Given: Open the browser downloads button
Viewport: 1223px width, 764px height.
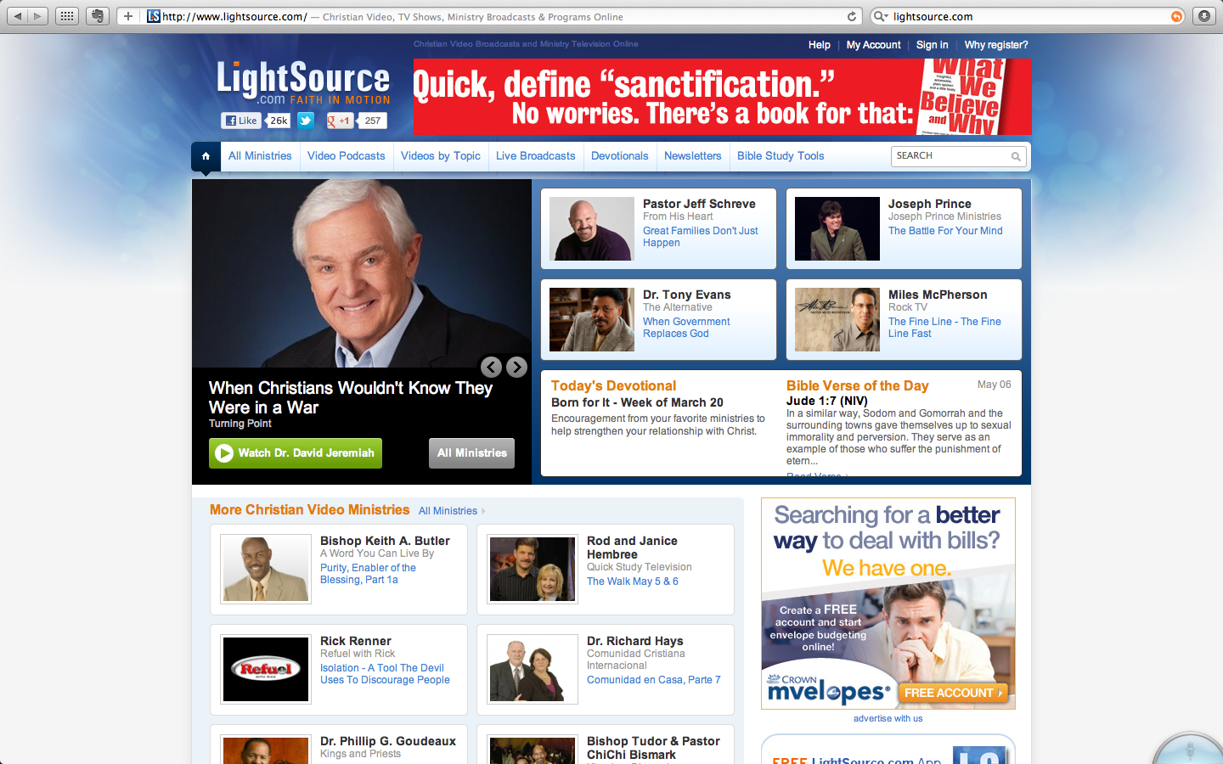Looking at the screenshot, I should click(1203, 16).
